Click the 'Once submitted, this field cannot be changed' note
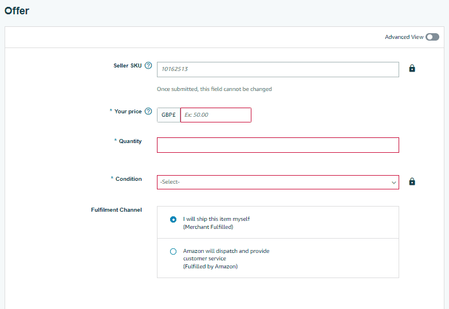 coord(214,89)
